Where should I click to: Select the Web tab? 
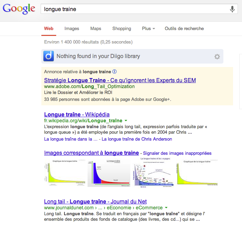click(x=49, y=29)
